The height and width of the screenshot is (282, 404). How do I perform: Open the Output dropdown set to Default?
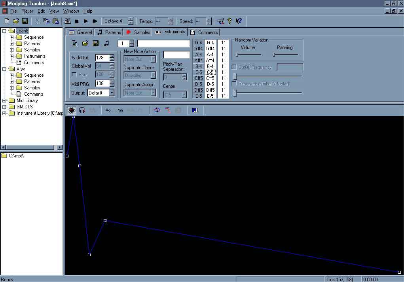click(x=112, y=93)
